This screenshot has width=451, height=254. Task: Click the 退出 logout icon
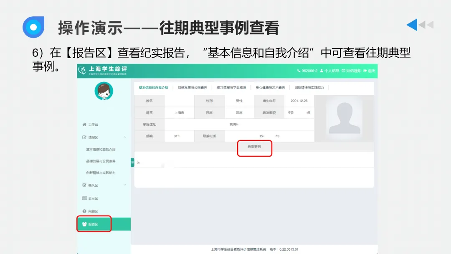365,71
